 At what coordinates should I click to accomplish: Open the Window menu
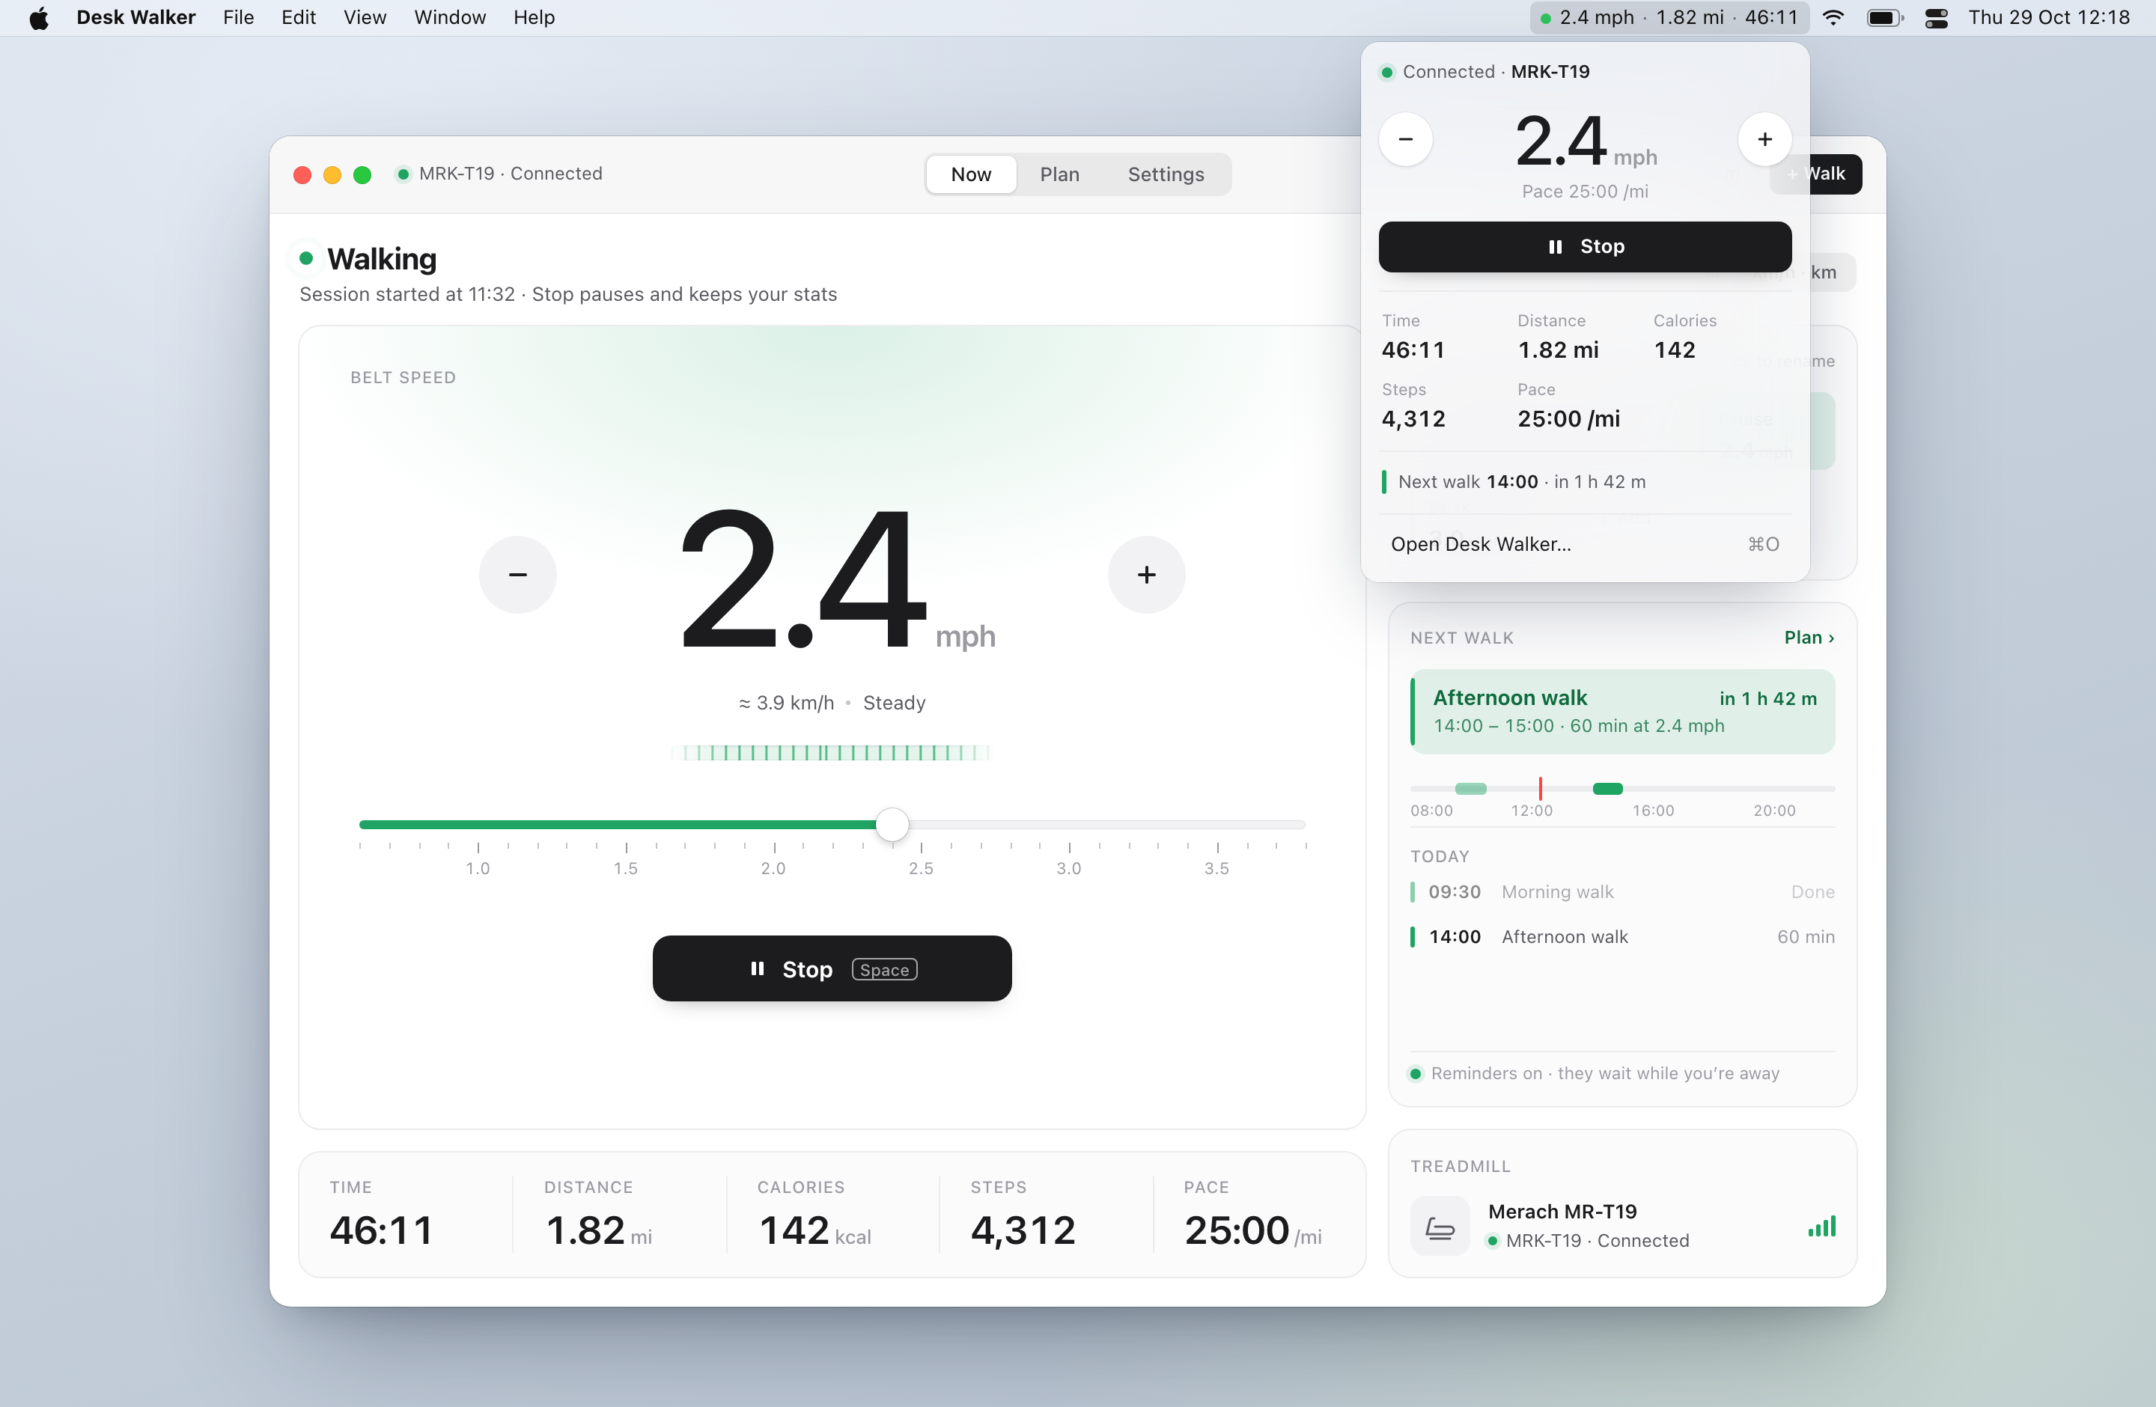point(449,17)
